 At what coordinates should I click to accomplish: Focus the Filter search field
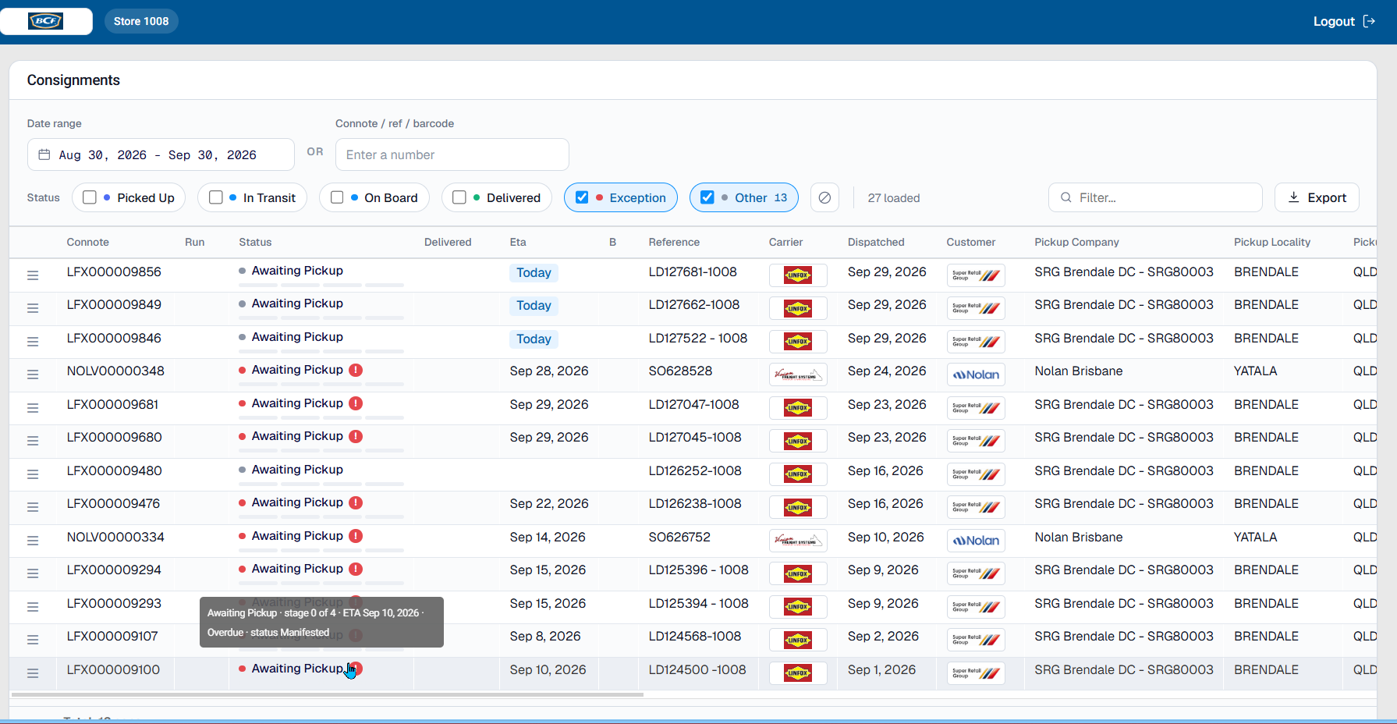coord(1155,197)
